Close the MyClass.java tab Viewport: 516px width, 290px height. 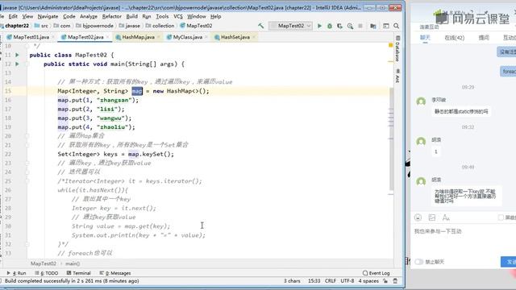[206, 37]
